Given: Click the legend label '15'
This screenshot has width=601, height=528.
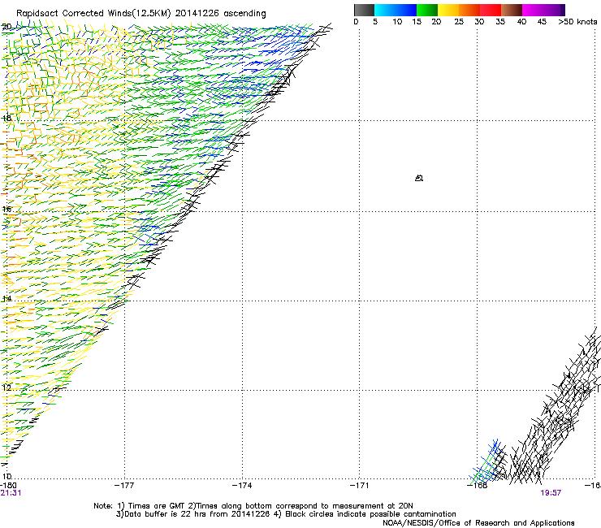Looking at the screenshot, I should (417, 21).
